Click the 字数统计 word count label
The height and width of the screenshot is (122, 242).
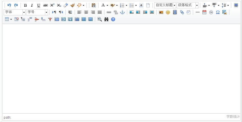[x=233, y=117]
